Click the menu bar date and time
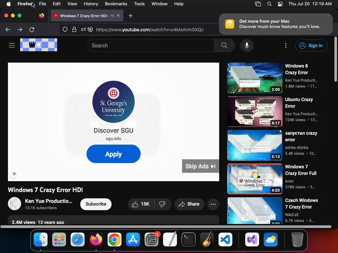Image resolution: width=338 pixels, height=253 pixels. [310, 4]
